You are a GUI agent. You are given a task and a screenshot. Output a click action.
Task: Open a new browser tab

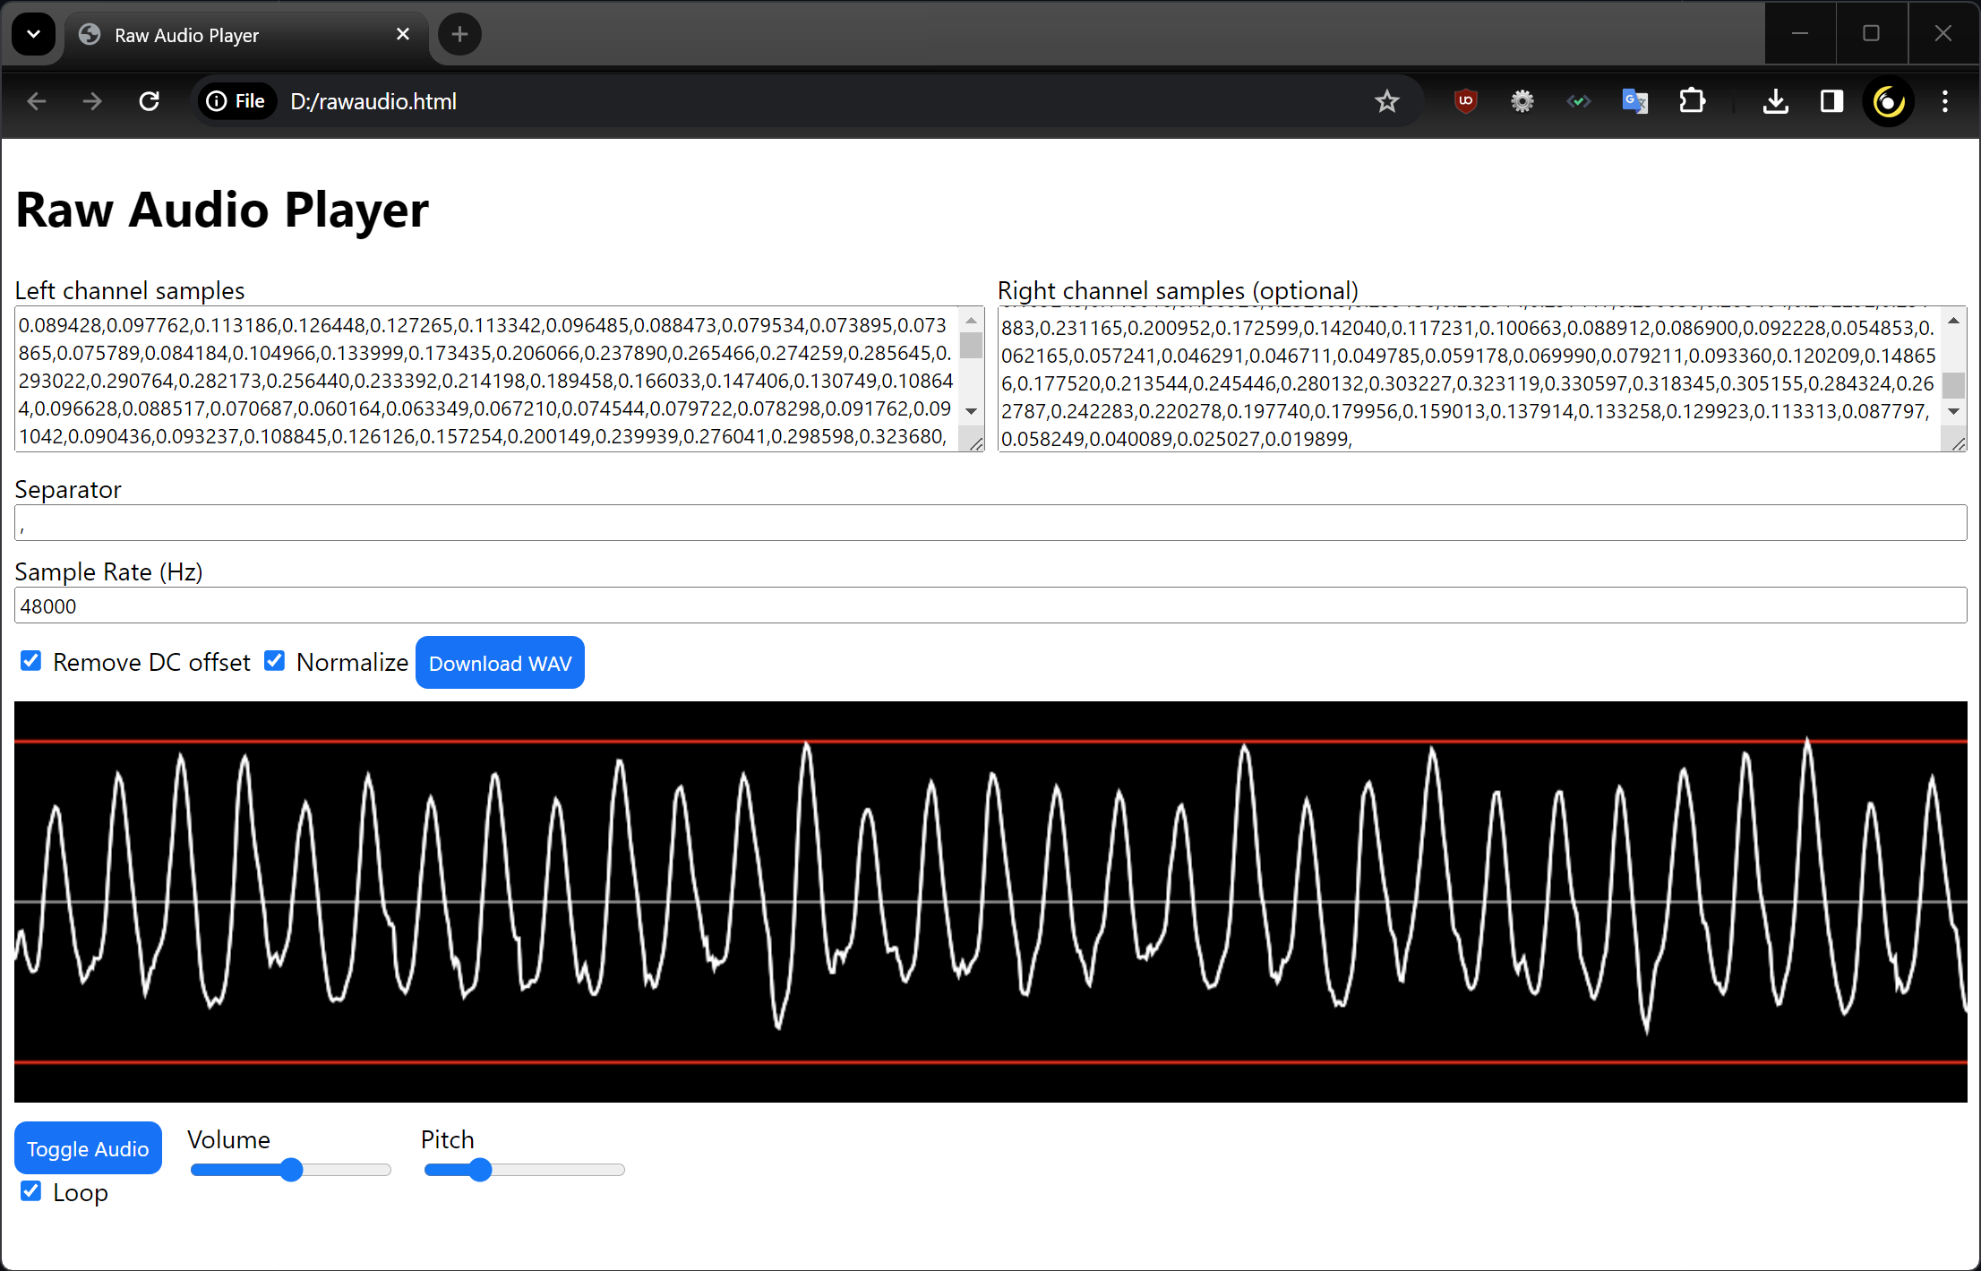click(x=459, y=34)
